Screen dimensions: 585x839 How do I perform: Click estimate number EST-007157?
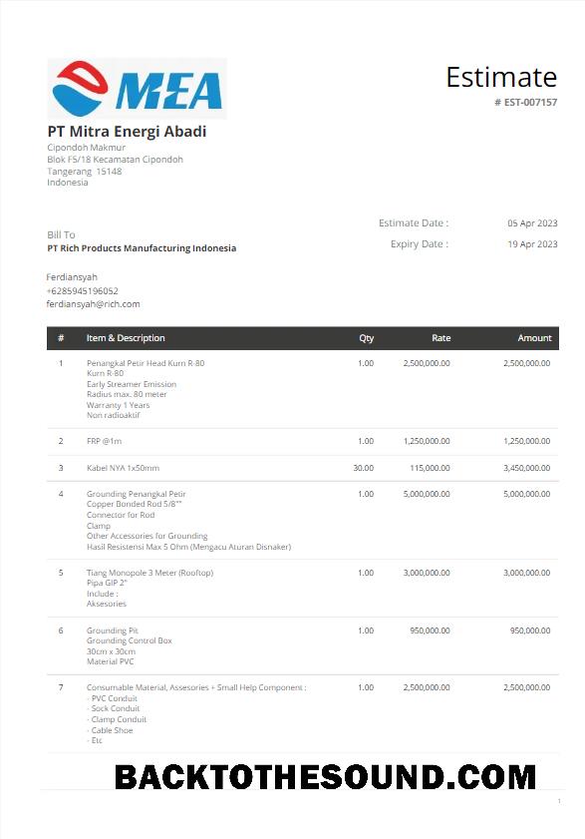tap(525, 102)
